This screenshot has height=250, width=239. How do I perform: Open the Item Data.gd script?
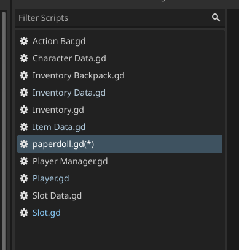tap(120, 127)
